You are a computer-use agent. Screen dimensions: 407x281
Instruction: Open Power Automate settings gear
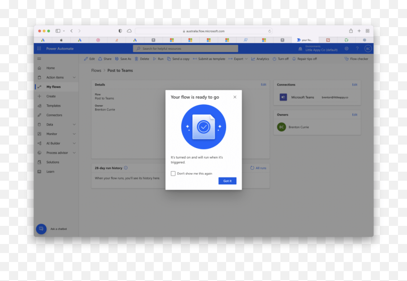346,48
